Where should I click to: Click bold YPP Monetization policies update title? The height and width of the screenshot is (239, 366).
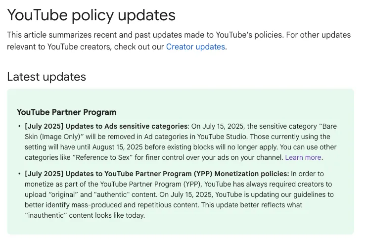pyautogui.click(x=177, y=174)
